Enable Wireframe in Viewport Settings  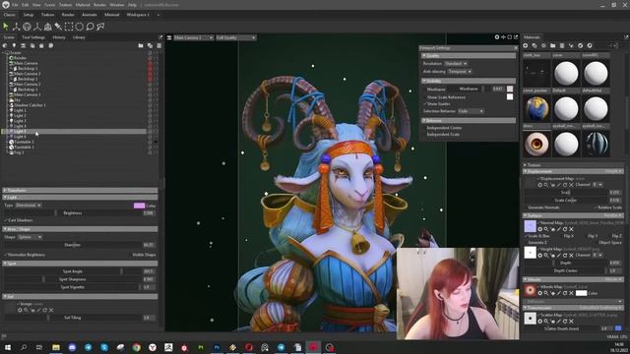pos(436,89)
